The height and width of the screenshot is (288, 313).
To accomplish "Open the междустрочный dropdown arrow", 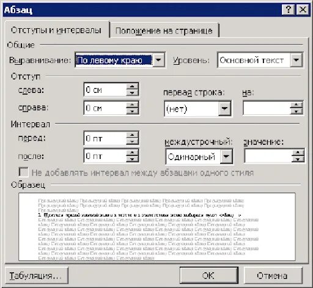I will click(x=226, y=157).
